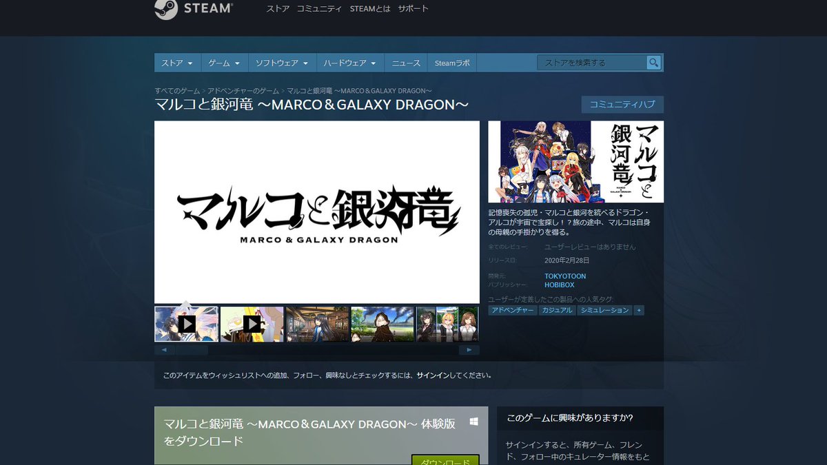Open the Steamラボ tab
Image resolution: width=827 pixels, height=465 pixels.
pos(452,63)
